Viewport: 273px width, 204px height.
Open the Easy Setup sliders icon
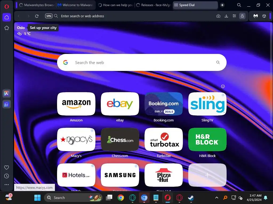(234, 16)
